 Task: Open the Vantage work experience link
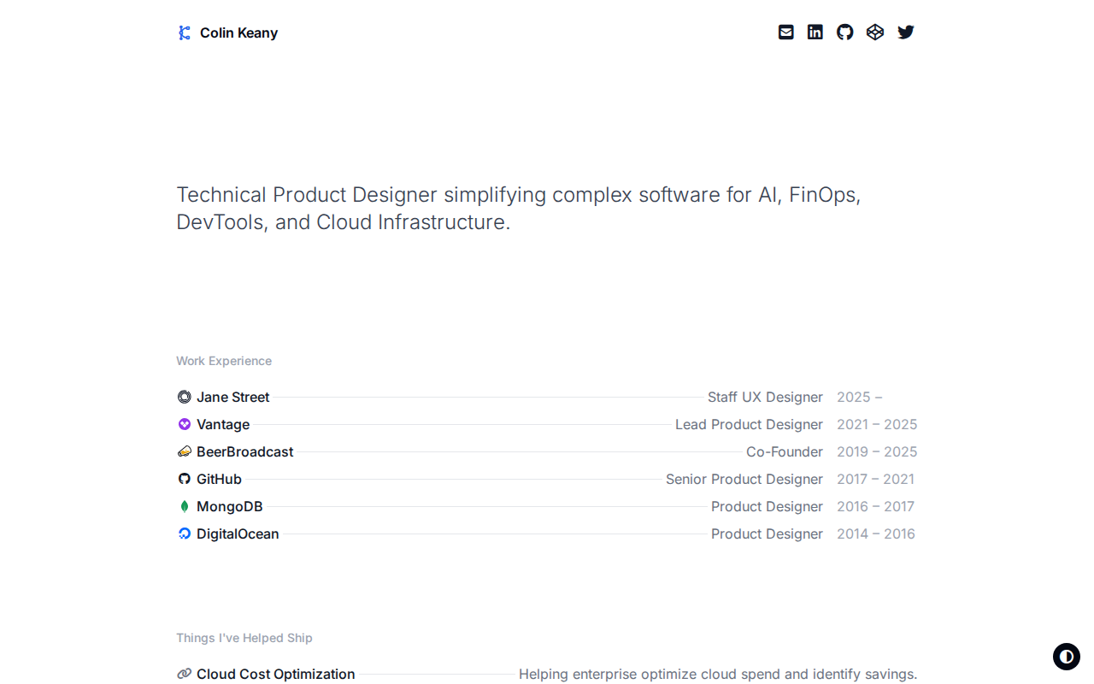click(223, 424)
